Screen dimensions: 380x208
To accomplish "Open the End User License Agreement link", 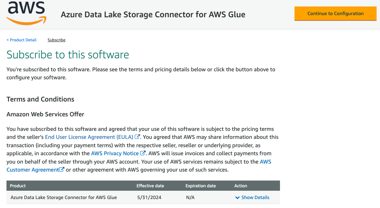I will tap(89, 137).
